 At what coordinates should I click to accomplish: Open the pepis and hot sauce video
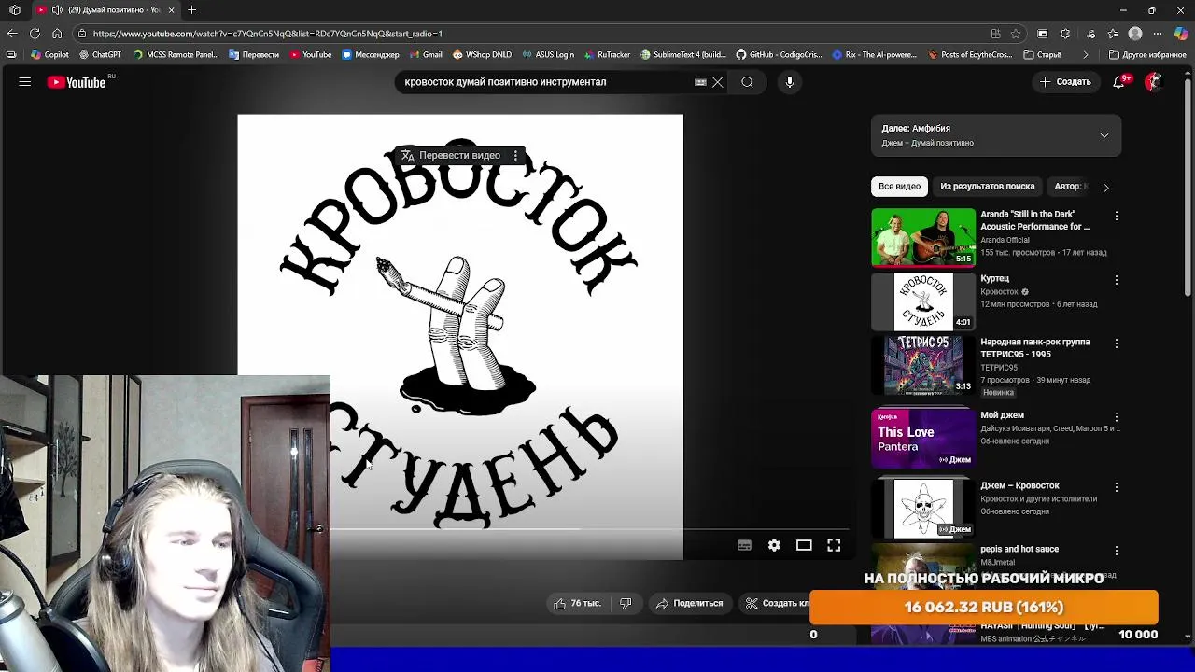pyautogui.click(x=1019, y=549)
